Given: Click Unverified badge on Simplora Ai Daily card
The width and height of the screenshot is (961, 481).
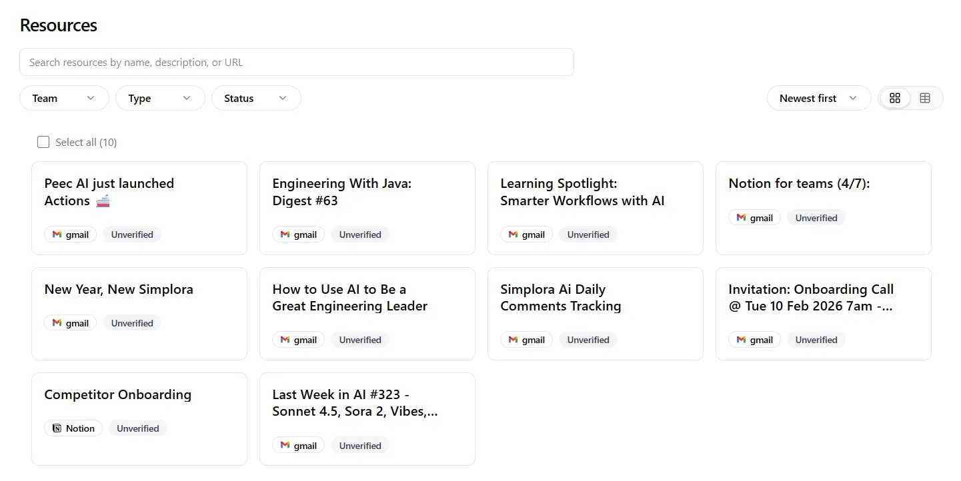Looking at the screenshot, I should pos(588,340).
